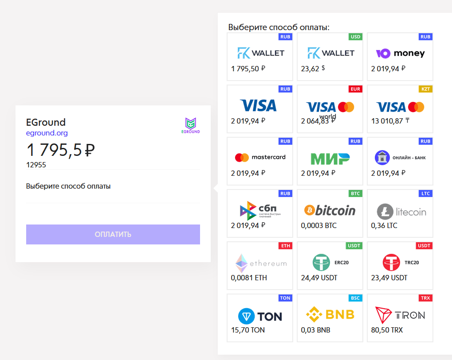Pick the TRON TRX payment option
Screen dimensions: 452x360
pyautogui.click(x=400, y=318)
